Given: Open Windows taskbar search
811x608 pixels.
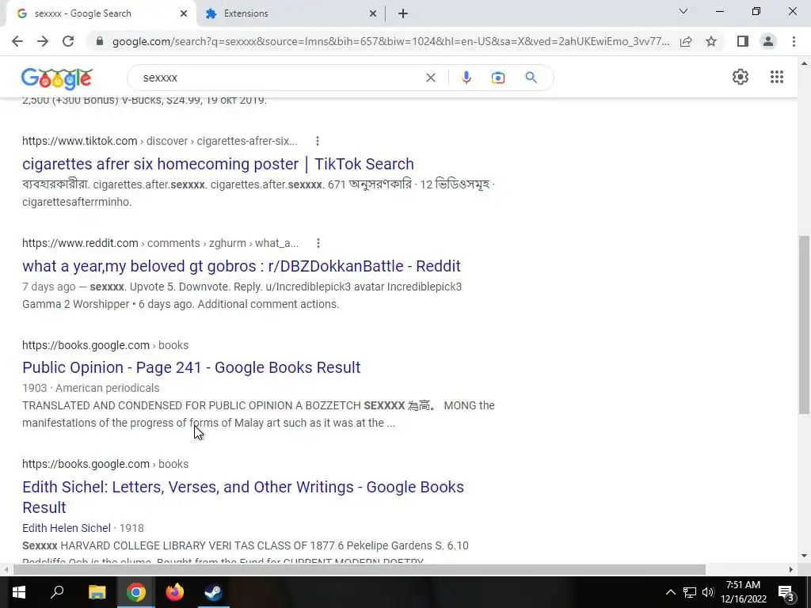Looking at the screenshot, I should (57, 592).
